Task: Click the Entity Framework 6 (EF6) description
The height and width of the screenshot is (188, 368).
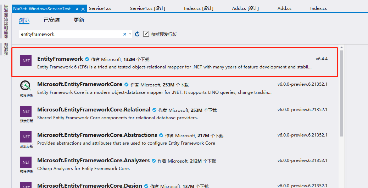Action: click(x=174, y=67)
